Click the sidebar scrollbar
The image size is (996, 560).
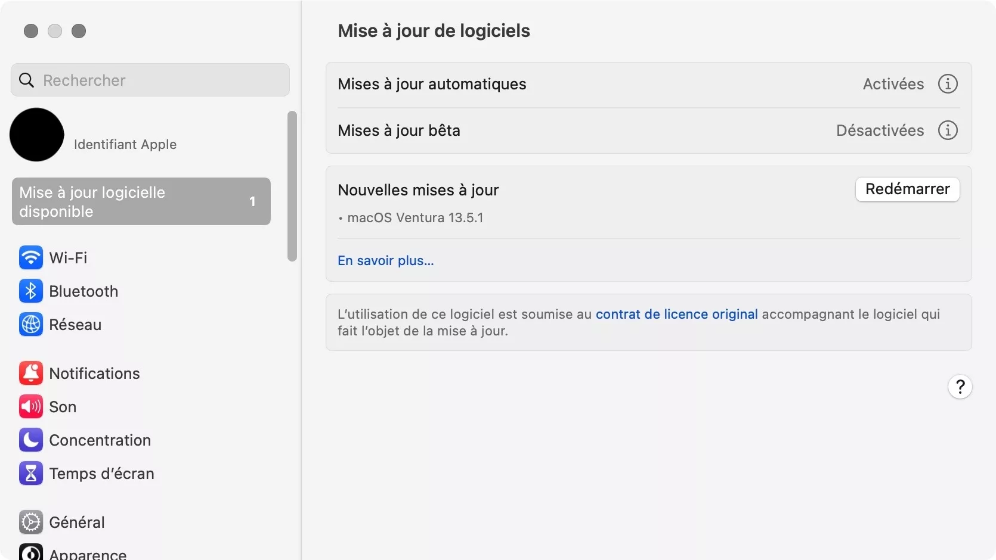pos(292,186)
